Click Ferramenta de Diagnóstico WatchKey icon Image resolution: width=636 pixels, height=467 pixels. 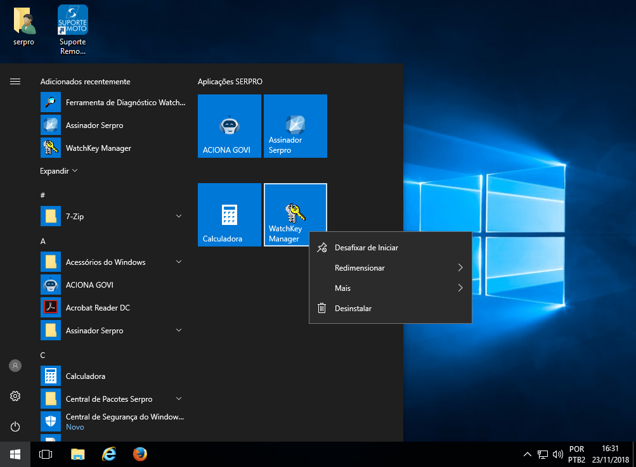click(x=51, y=102)
